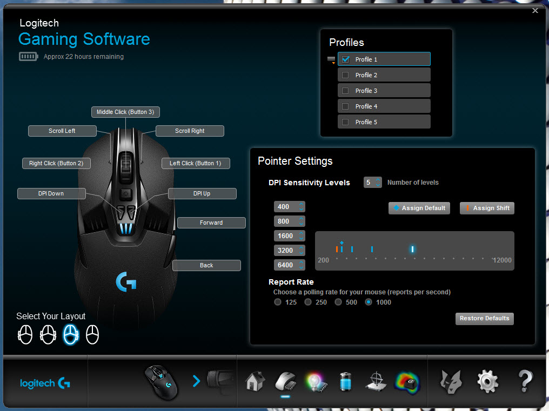The width and height of the screenshot is (549, 411).
Task: Open the lighting settings lightbulb icon
Action: pyautogui.click(x=316, y=382)
